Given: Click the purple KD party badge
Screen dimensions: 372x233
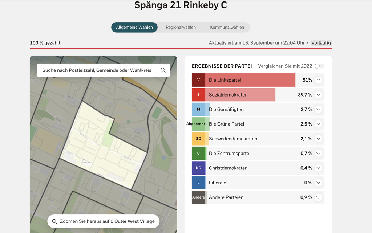Looking at the screenshot, I should 198,168.
